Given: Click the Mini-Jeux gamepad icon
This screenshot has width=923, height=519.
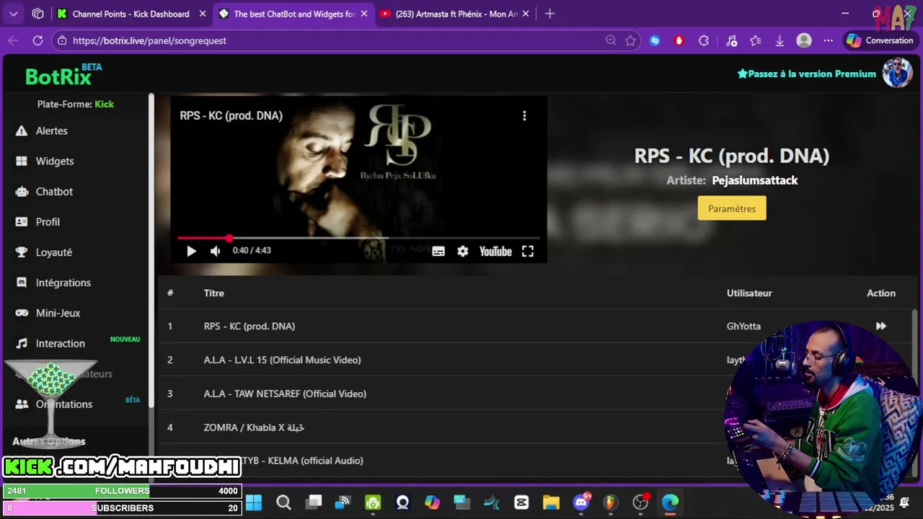Looking at the screenshot, I should click(22, 313).
